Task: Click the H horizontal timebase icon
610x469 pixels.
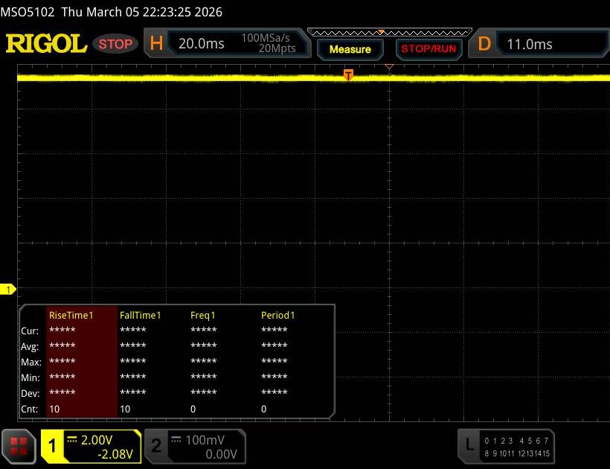Action: pyautogui.click(x=156, y=44)
